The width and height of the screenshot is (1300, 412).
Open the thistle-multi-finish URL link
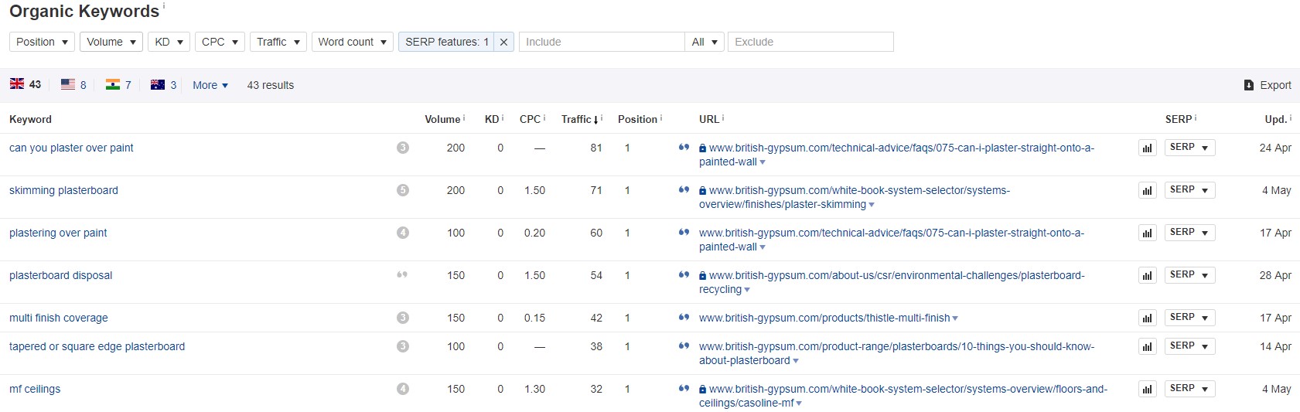click(x=824, y=318)
